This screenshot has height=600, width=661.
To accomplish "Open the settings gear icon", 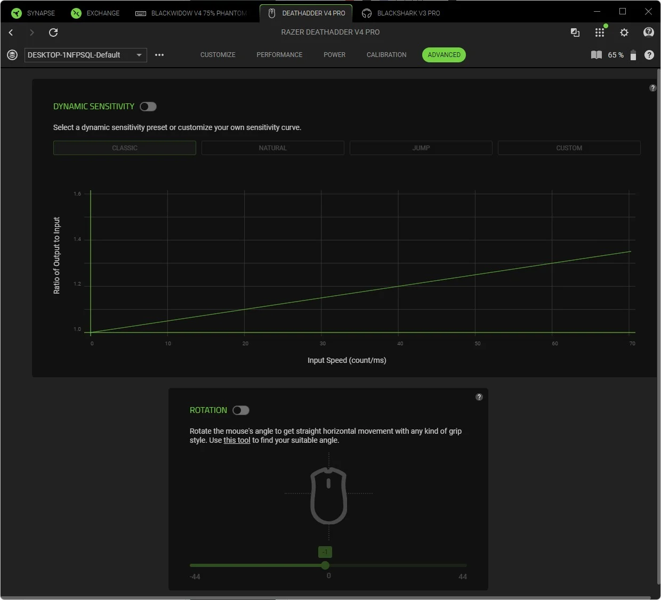I will tap(624, 33).
